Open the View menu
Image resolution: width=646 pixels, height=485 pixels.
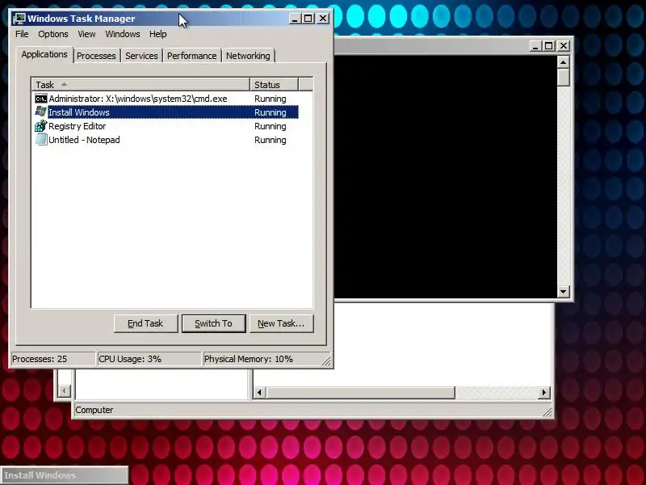tap(86, 34)
